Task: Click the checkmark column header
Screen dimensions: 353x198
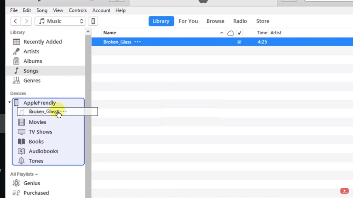Action: [239, 33]
